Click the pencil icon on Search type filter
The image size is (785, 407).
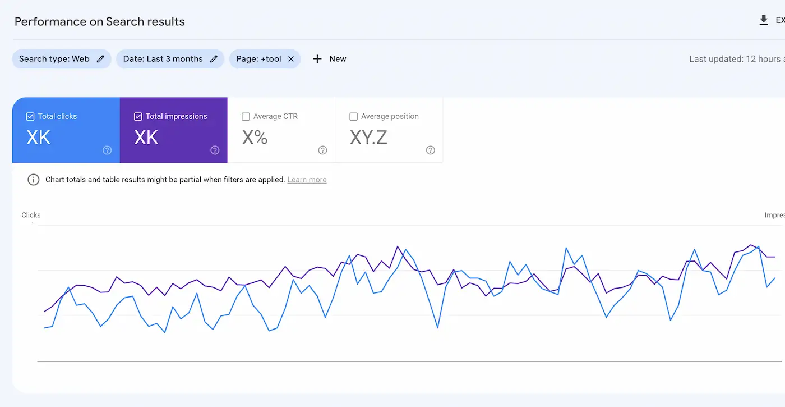(100, 58)
